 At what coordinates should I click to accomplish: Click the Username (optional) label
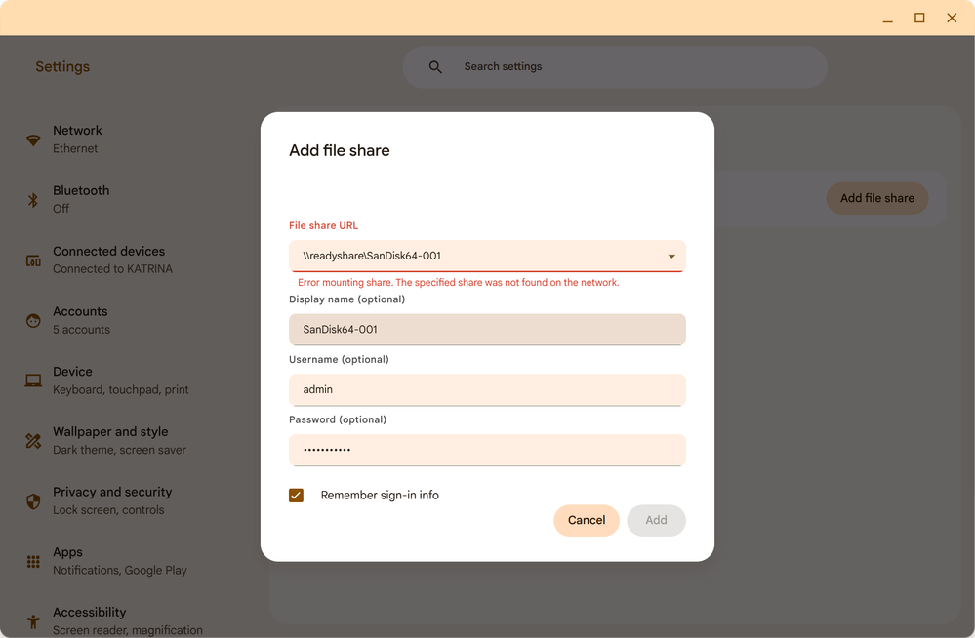pyautogui.click(x=339, y=359)
